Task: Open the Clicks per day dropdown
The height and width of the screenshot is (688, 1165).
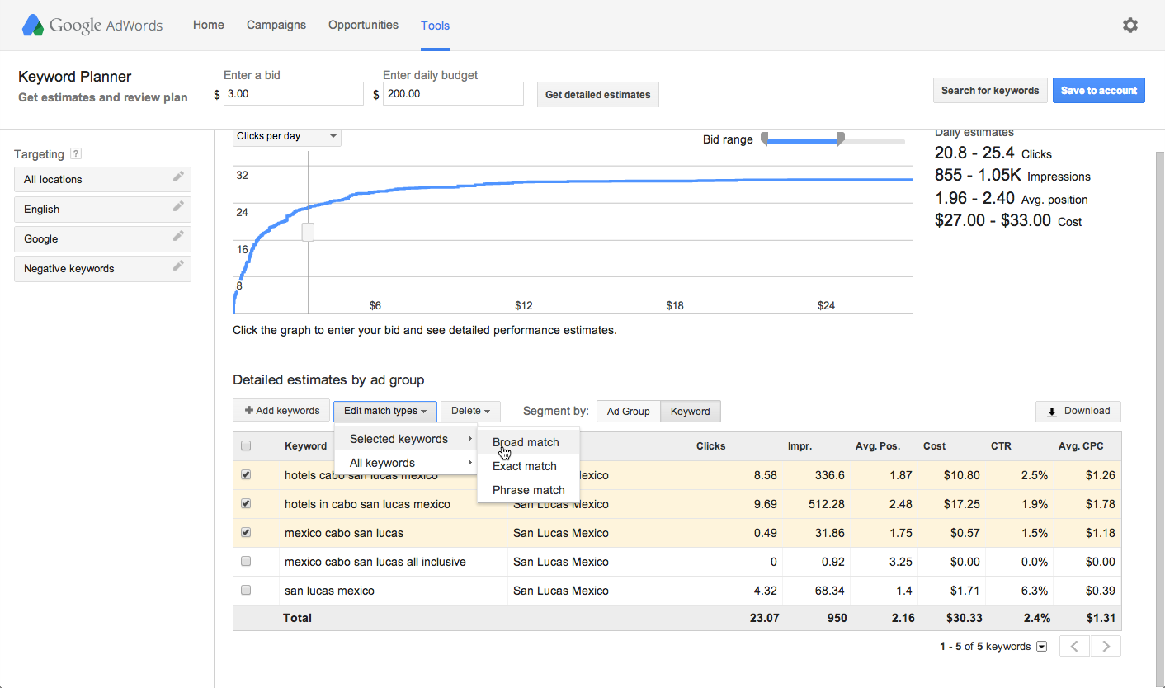Action: point(286,136)
